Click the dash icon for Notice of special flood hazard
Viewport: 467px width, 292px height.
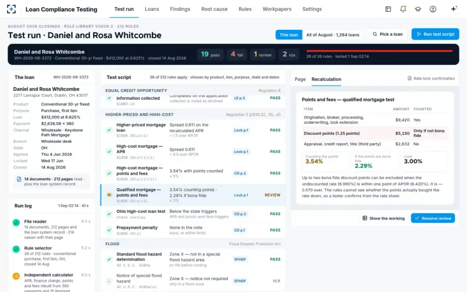pos(109,281)
